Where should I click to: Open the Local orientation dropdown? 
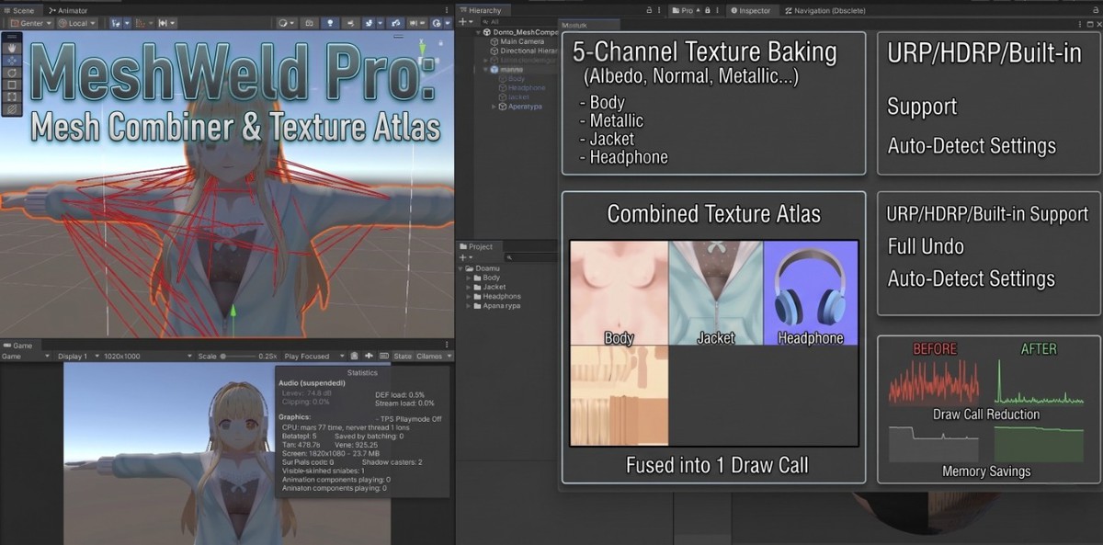(x=77, y=23)
